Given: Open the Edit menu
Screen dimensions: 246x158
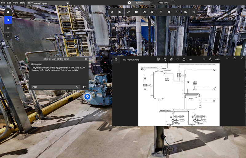Looking at the screenshot, I should [9, 3].
